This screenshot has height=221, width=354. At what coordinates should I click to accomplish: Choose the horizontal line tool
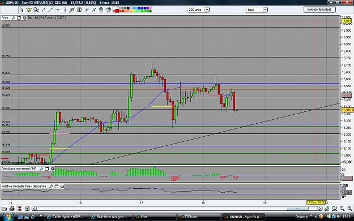58,10
